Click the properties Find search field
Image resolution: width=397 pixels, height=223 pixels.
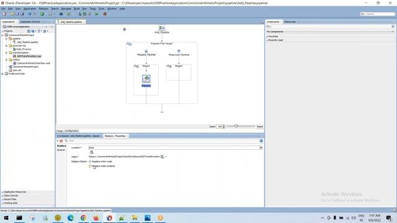pyautogui.click(x=163, y=141)
